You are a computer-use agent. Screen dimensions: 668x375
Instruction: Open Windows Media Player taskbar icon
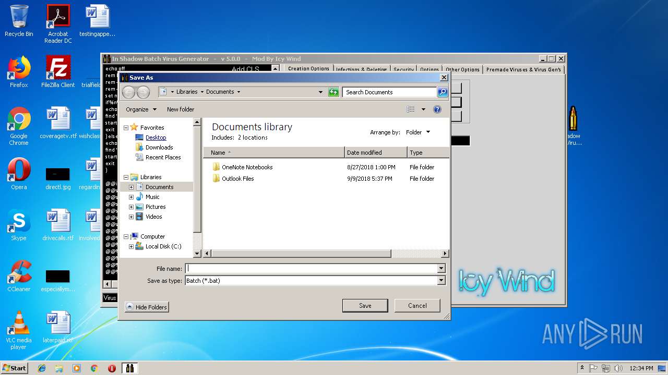(77, 368)
